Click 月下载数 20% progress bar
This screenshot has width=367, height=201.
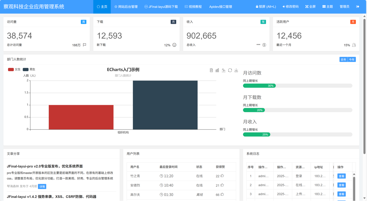(298, 110)
